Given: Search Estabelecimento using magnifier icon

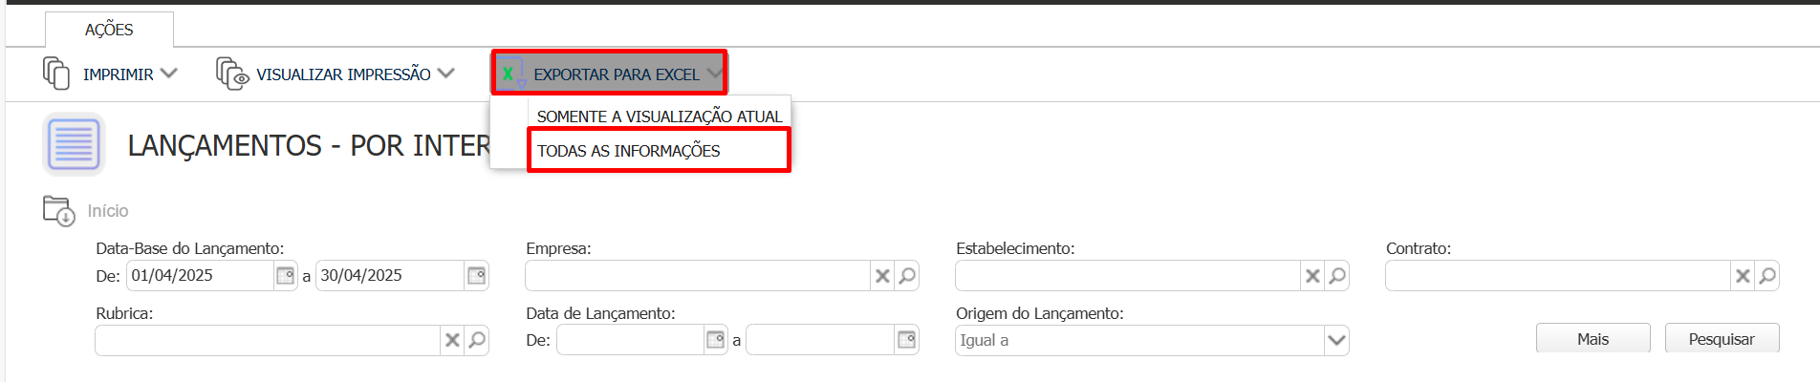Looking at the screenshot, I should 1337,276.
